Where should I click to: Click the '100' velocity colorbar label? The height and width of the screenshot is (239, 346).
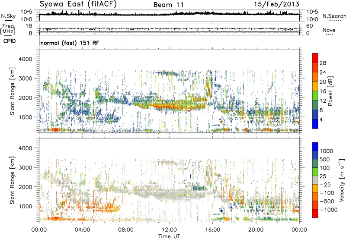coord(325,168)
